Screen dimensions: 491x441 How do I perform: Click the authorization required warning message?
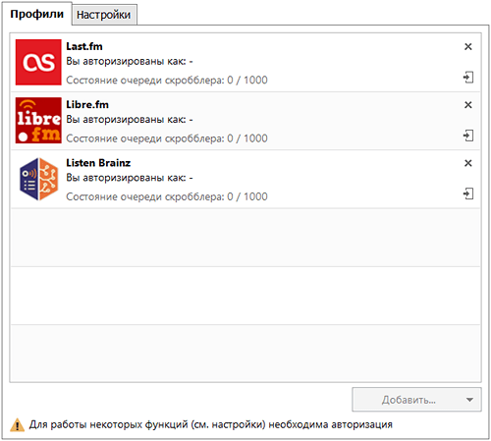pos(211,424)
